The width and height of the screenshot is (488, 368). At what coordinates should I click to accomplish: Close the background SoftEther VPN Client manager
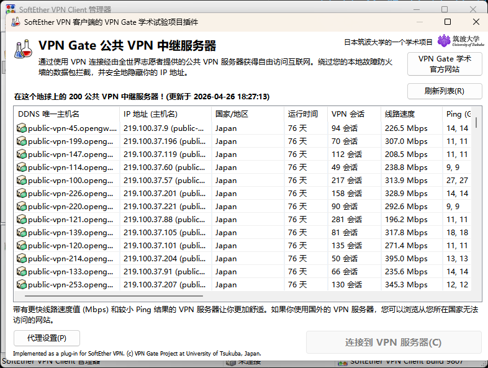473,9
